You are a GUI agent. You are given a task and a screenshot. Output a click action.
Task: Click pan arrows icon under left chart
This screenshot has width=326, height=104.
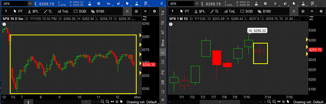[x=112, y=102]
